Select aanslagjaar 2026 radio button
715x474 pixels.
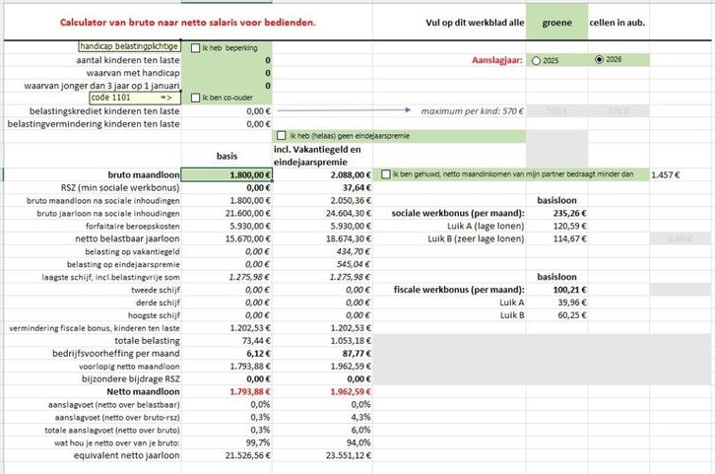(599, 59)
